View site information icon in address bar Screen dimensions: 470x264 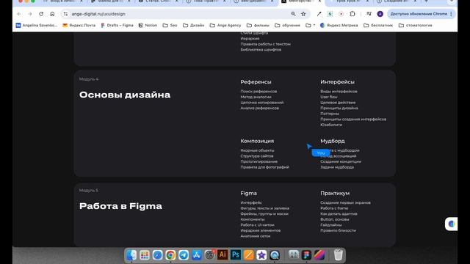65,14
